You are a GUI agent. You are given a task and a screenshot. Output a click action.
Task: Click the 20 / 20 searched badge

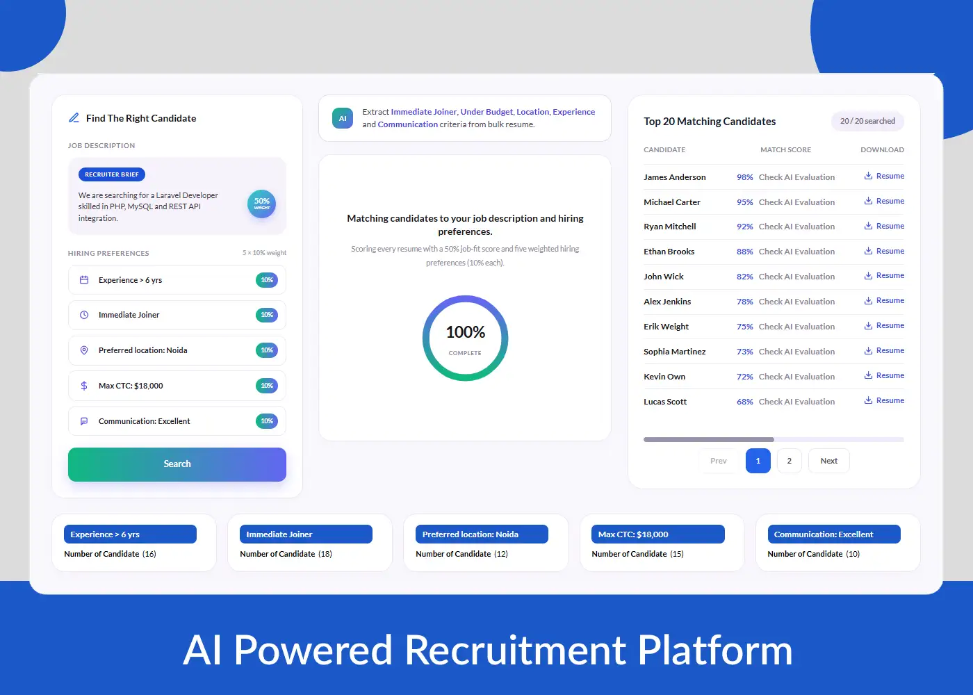point(868,121)
